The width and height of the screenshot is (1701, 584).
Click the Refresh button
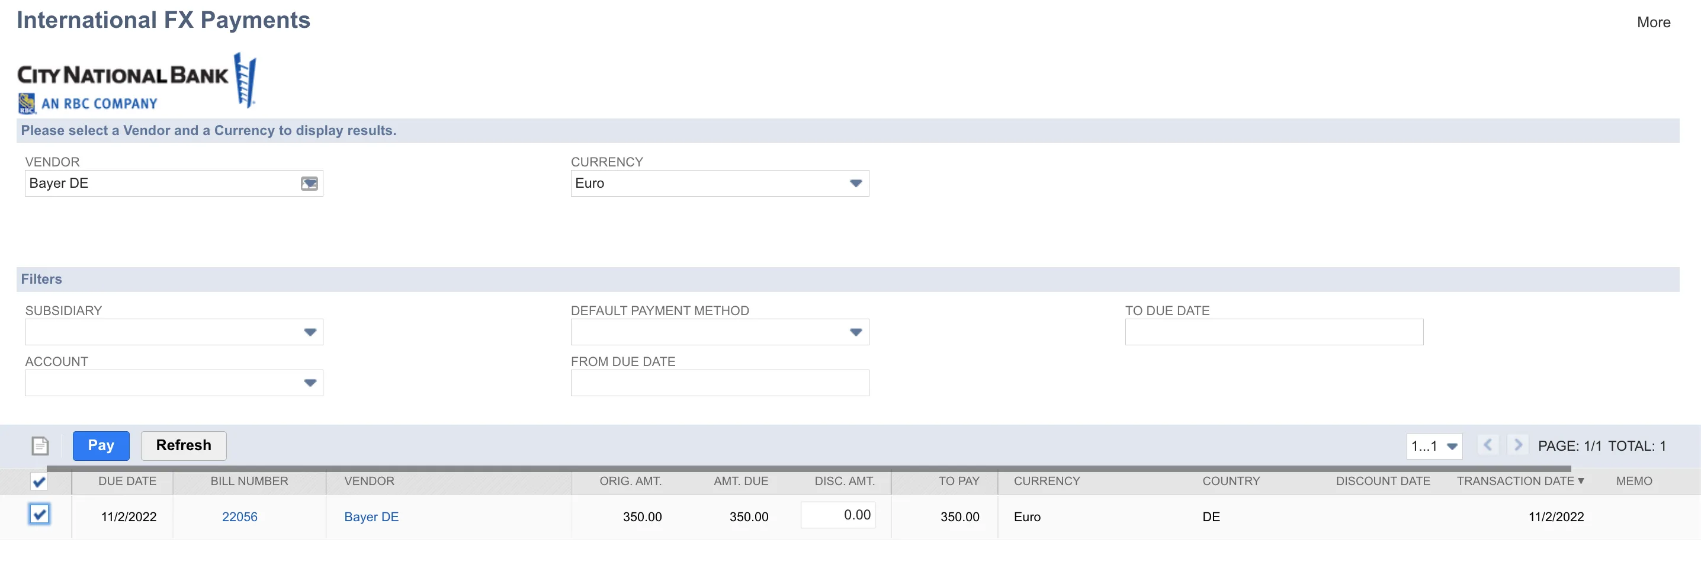[x=184, y=446]
